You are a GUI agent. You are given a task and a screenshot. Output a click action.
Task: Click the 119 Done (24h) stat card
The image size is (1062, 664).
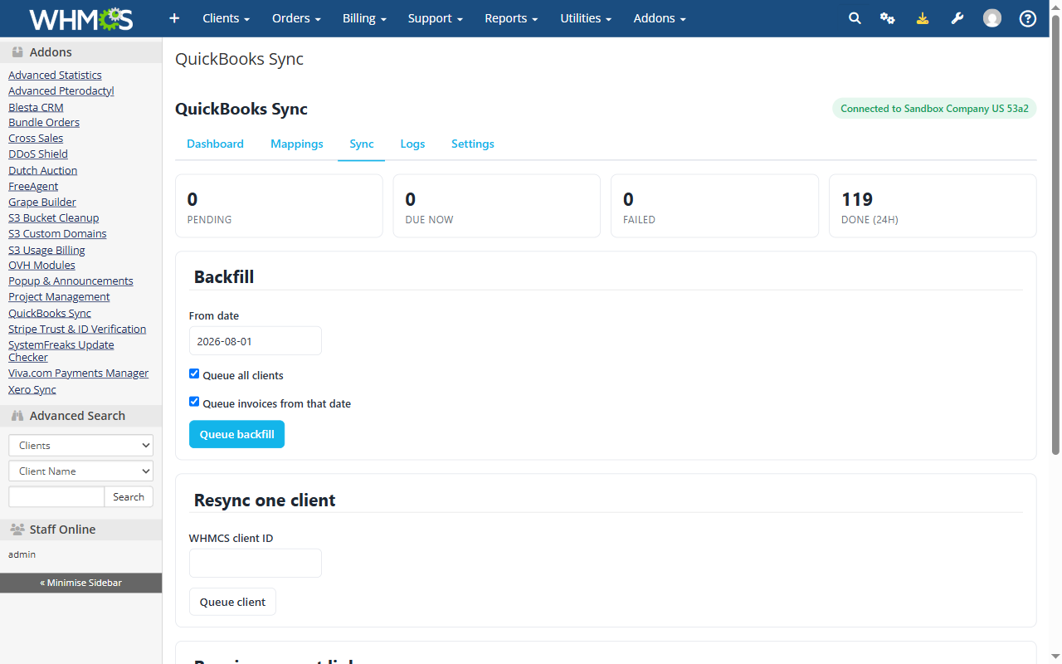933,206
